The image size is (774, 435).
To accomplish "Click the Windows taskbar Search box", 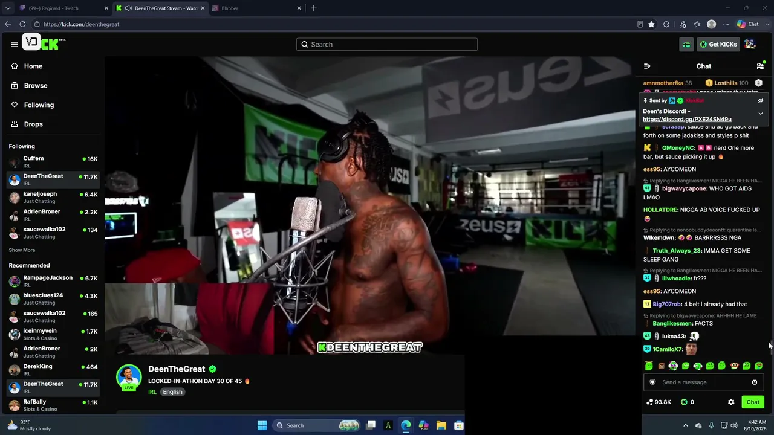I will pos(318,425).
